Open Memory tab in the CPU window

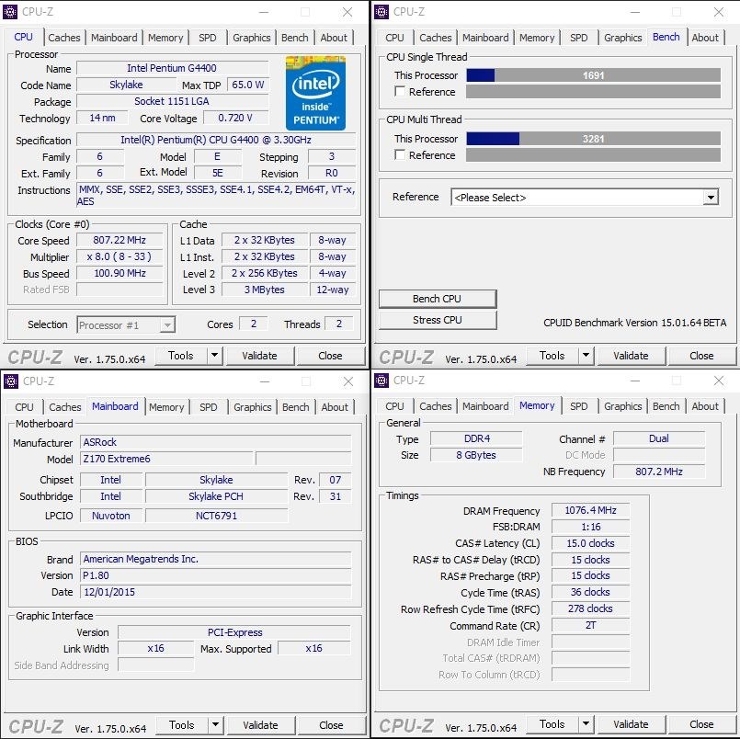pos(165,38)
